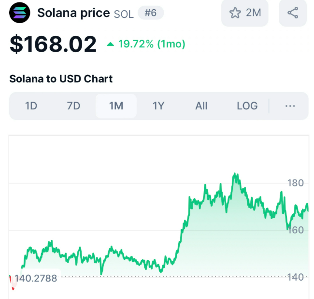314x299 pixels.
Task: Click the green up-triangle change indicator
Action: tap(111, 44)
